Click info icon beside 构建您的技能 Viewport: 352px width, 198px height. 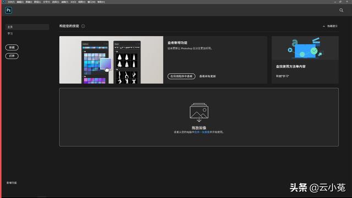[83, 26]
